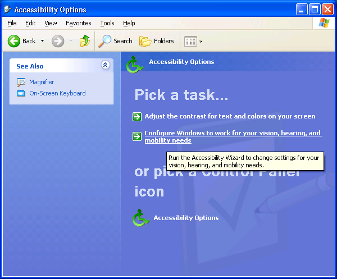Click the Search toolbar label
337x279 pixels.
click(122, 41)
